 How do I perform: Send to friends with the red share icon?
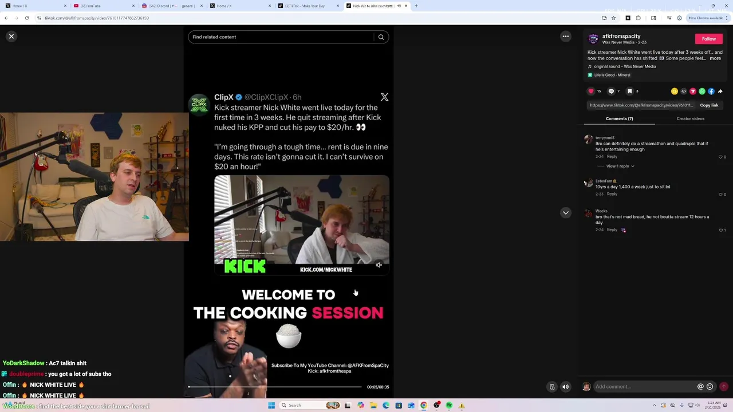693,92
